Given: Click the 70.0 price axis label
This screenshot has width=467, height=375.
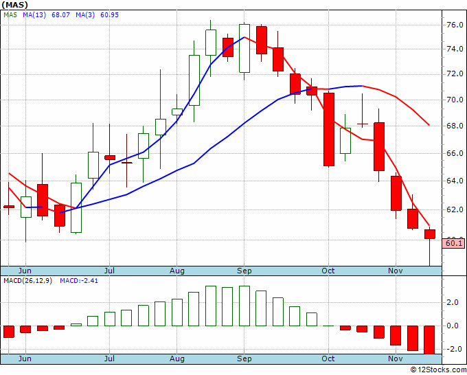Looking at the screenshot, I should pyautogui.click(x=455, y=100).
